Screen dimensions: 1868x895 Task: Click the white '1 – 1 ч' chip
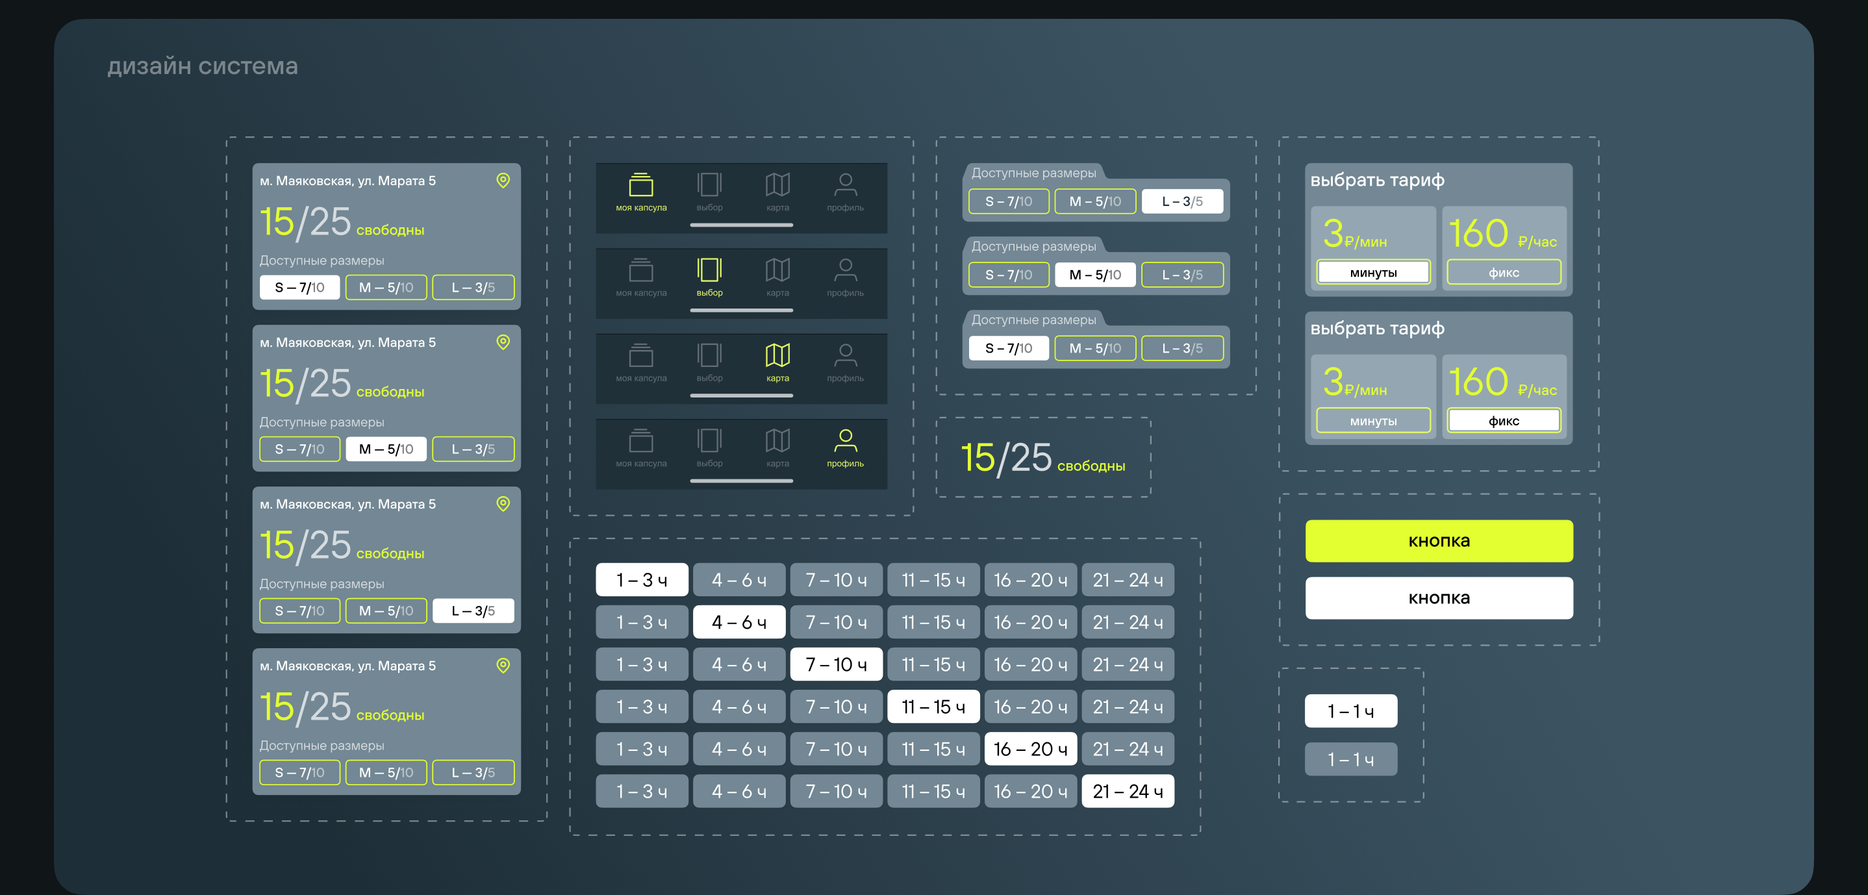1351,711
